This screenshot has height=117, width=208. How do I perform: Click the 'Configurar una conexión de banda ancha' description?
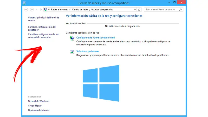[x=123, y=43]
